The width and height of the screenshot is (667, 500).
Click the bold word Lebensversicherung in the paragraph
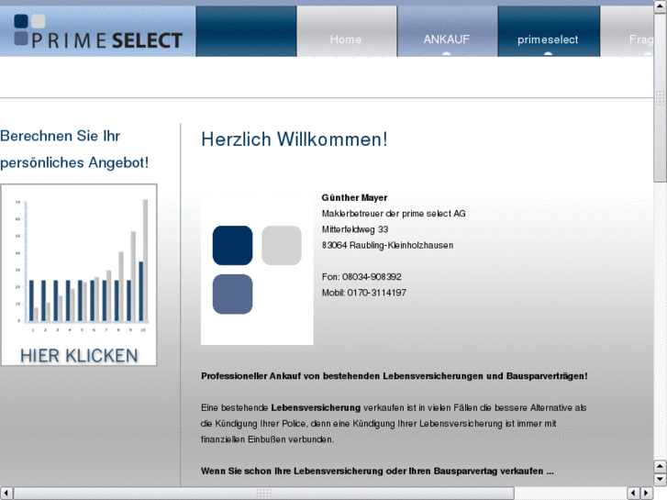pyautogui.click(x=316, y=407)
